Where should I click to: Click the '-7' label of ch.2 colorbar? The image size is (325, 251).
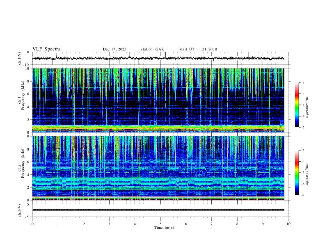tap(302, 195)
